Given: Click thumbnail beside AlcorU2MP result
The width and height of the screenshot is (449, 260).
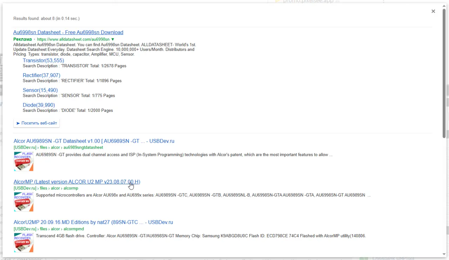Looking at the screenshot, I should tap(24, 242).
